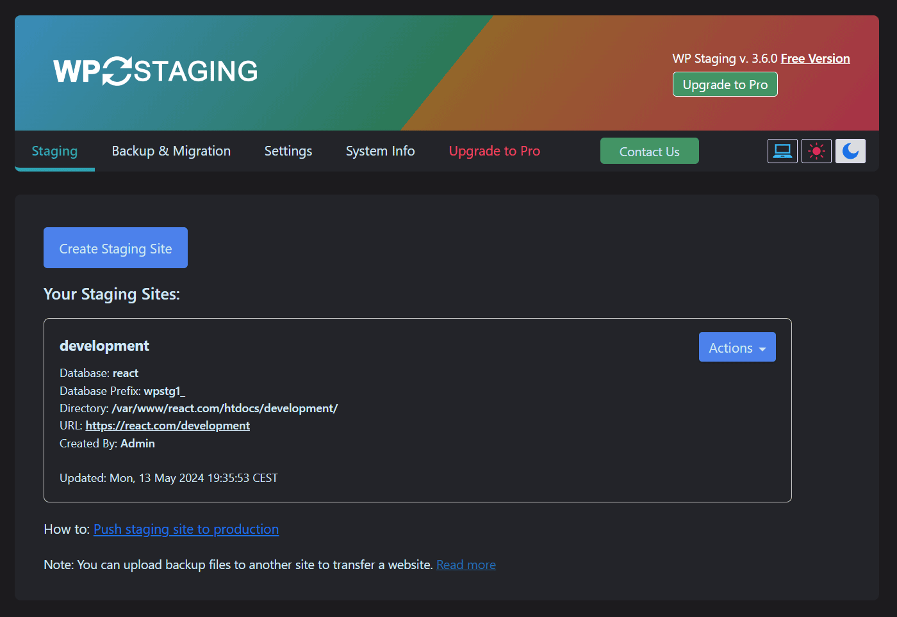Image resolution: width=897 pixels, height=617 pixels.
Task: Open the Free Version link
Action: pyautogui.click(x=816, y=58)
